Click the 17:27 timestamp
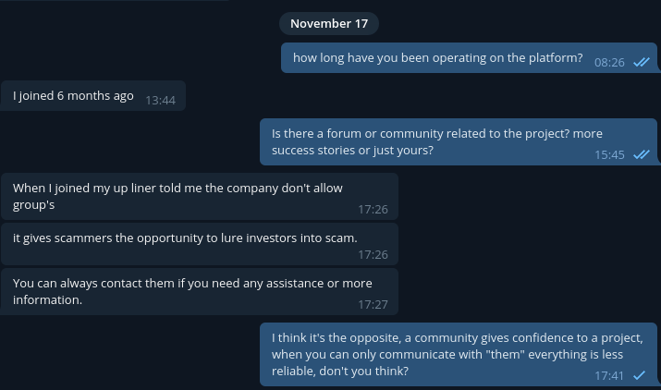661x390 pixels. [x=373, y=304]
